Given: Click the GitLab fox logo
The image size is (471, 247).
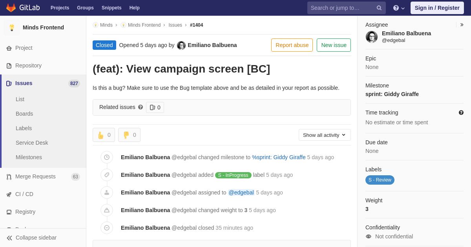Looking at the screenshot, I should click(11, 8).
